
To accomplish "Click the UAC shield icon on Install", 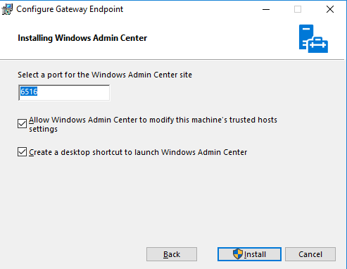I will (x=238, y=254).
